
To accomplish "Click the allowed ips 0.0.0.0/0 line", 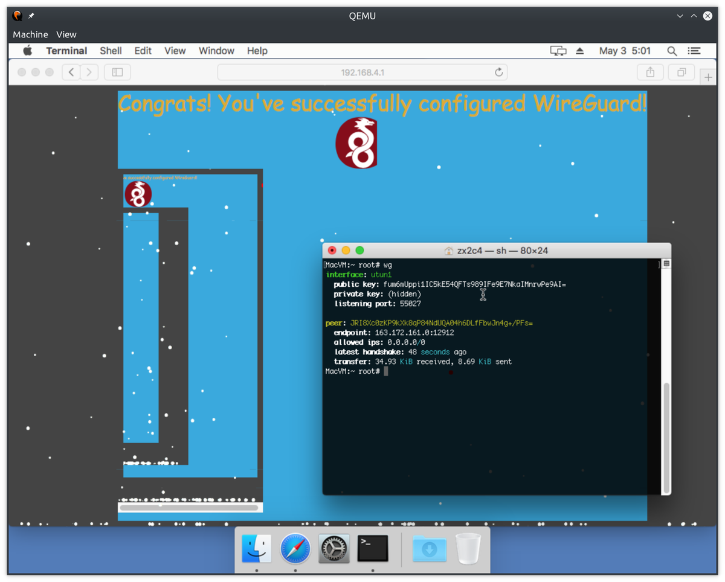I will pyautogui.click(x=379, y=342).
